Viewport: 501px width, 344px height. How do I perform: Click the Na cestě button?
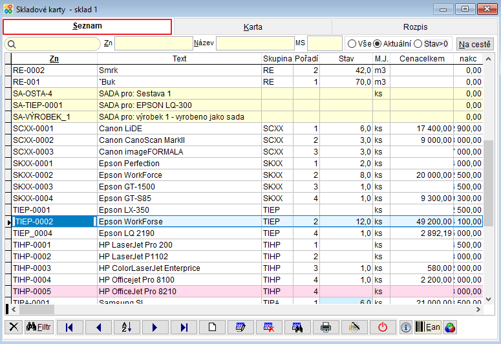pyautogui.click(x=474, y=44)
